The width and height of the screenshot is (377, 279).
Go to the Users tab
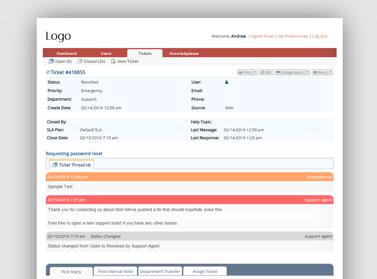(x=106, y=54)
